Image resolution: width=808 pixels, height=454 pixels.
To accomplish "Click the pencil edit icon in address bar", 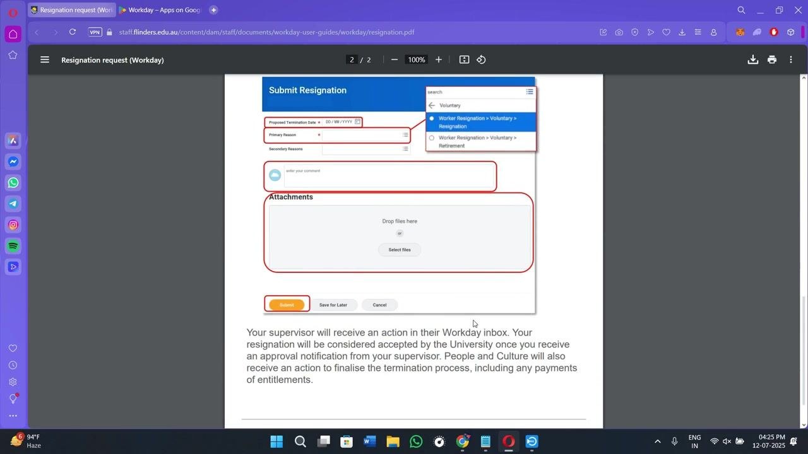I will (603, 32).
